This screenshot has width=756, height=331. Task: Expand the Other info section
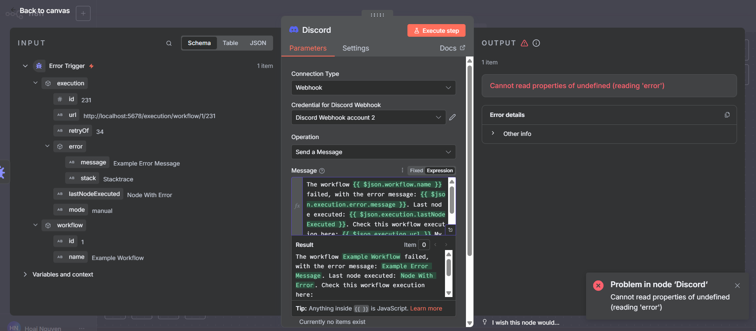click(517, 134)
